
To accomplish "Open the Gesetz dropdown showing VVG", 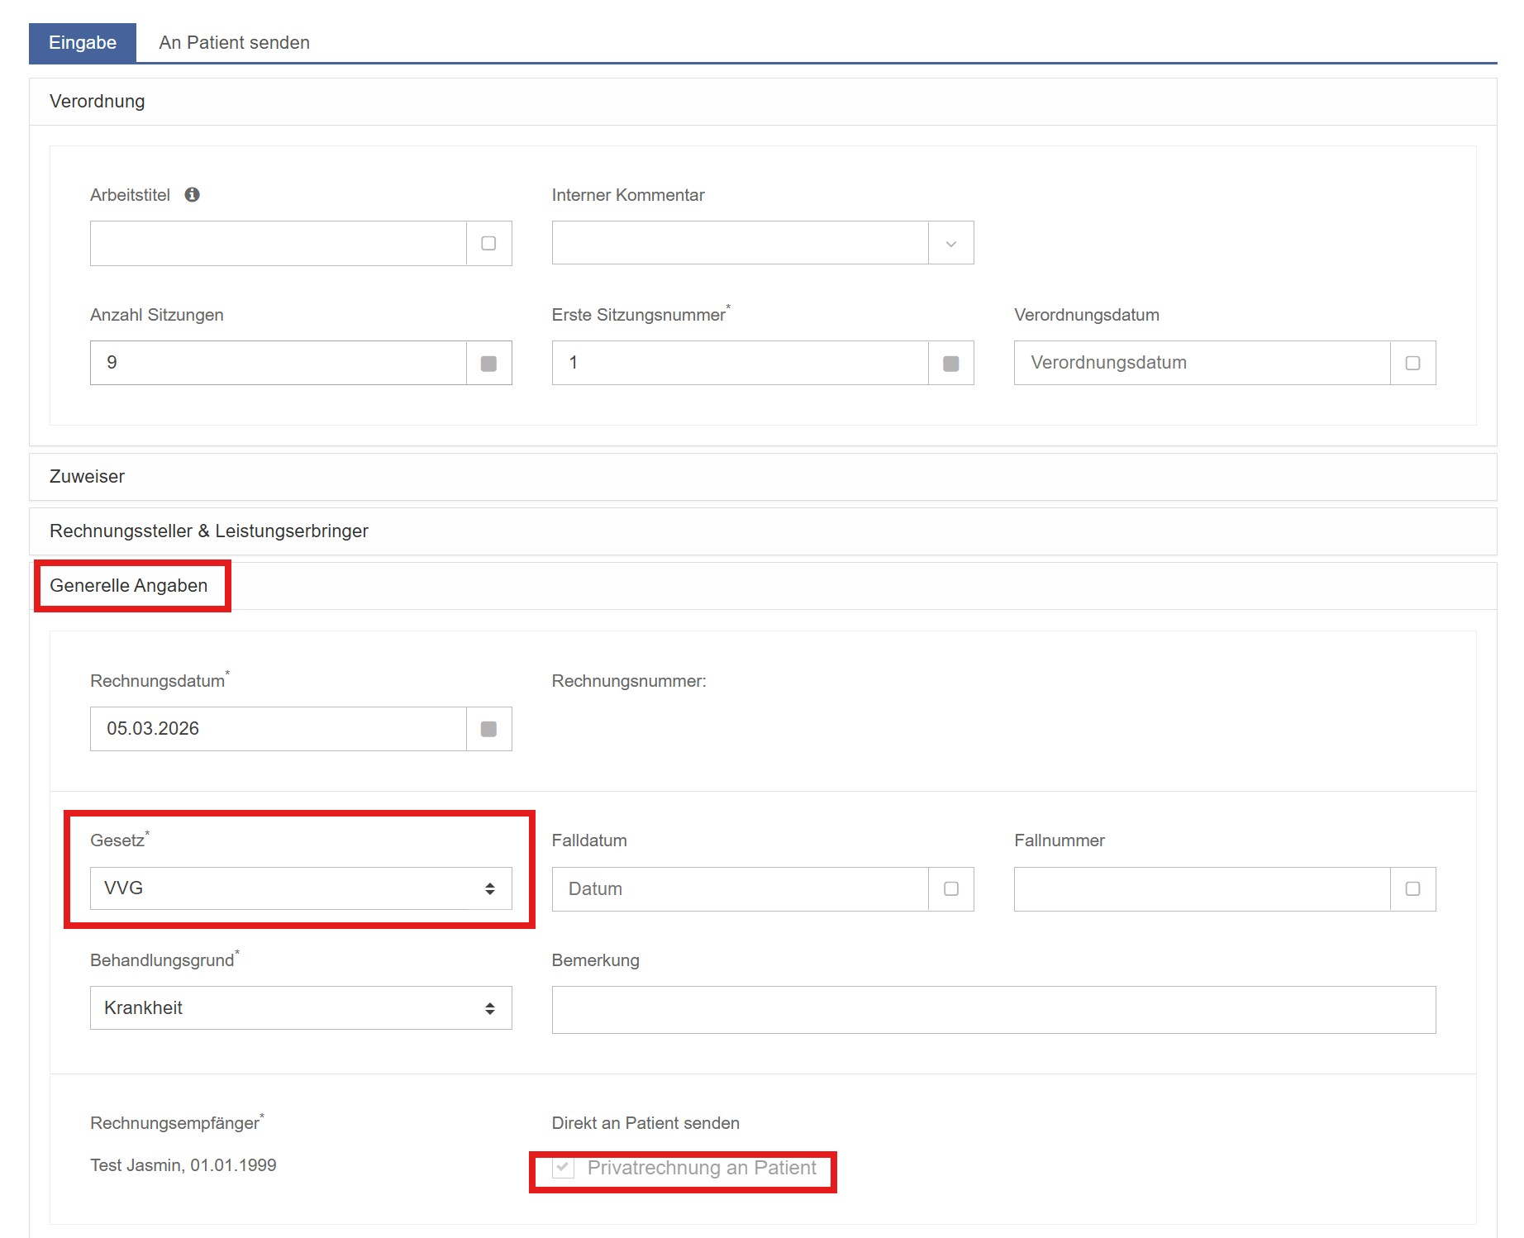I will click(x=300, y=888).
